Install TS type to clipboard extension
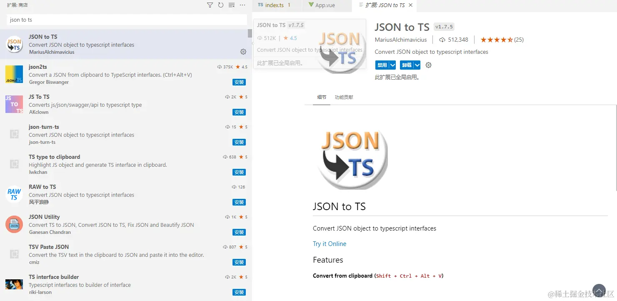This screenshot has width=617, height=301. click(239, 172)
